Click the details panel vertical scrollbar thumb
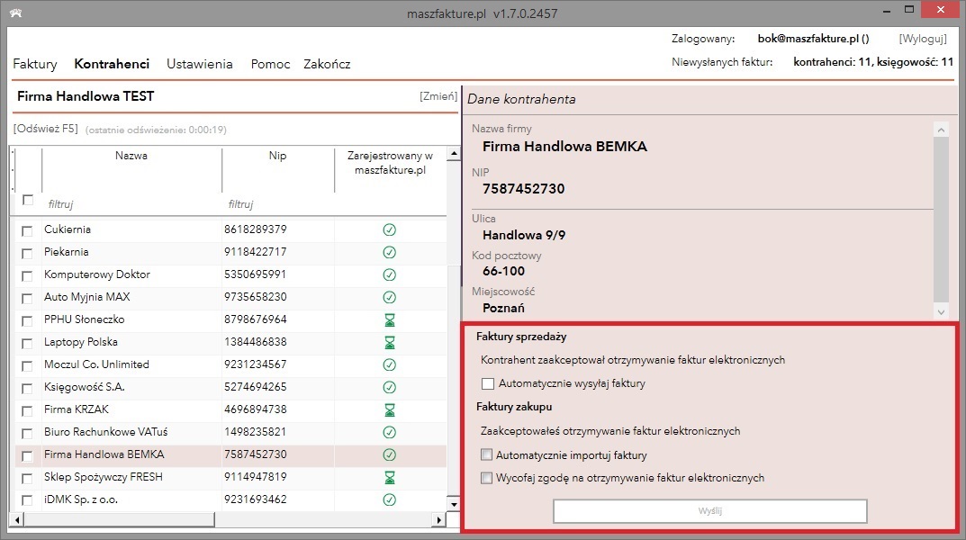This screenshot has width=966, height=540. click(941, 219)
